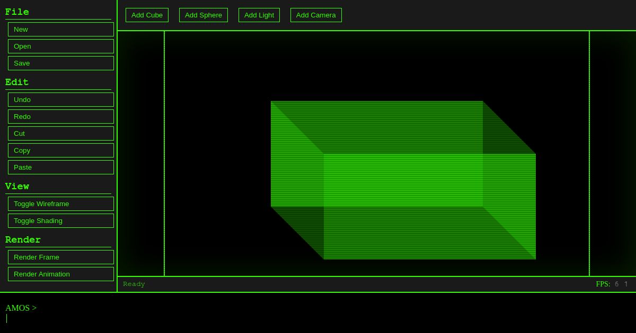Image resolution: width=636 pixels, height=333 pixels.
Task: Add a camera to the scene
Action: (x=316, y=15)
